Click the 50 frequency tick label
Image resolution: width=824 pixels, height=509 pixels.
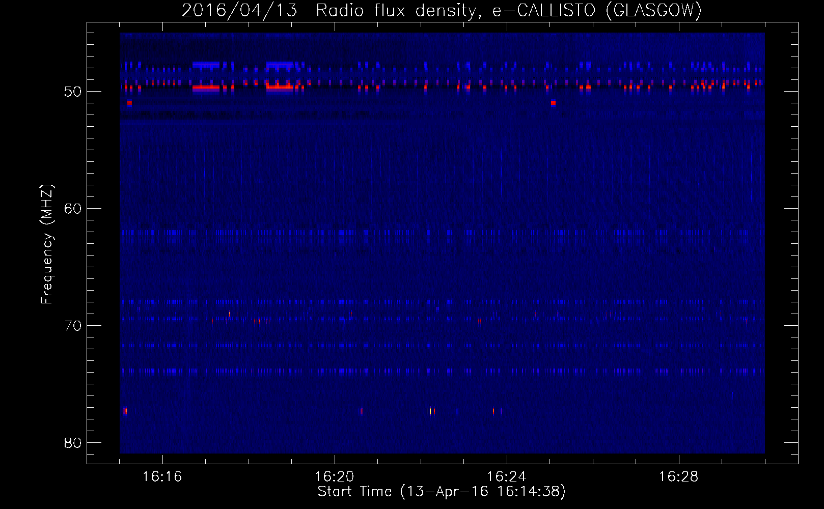(x=73, y=92)
